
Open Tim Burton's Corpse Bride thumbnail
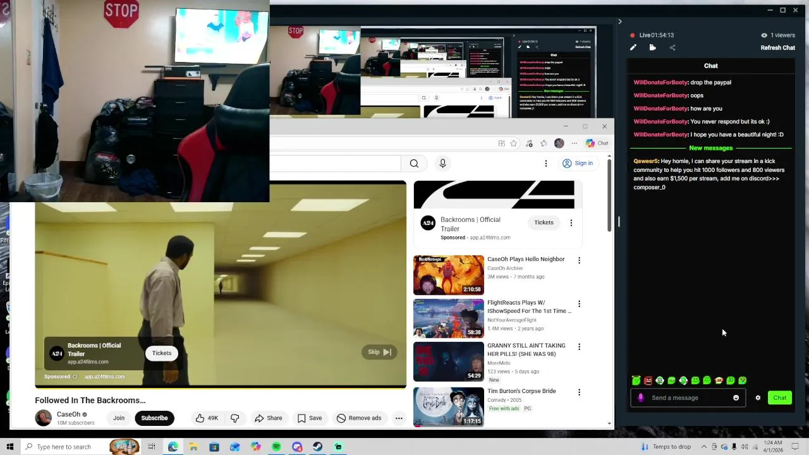pos(449,406)
